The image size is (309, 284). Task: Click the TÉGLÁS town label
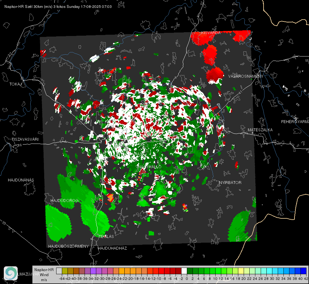106,236
